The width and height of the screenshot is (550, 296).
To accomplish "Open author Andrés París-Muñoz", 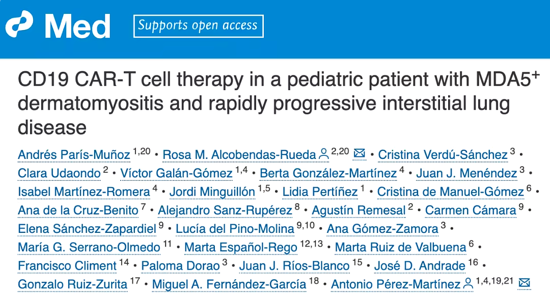I will 74,155.
